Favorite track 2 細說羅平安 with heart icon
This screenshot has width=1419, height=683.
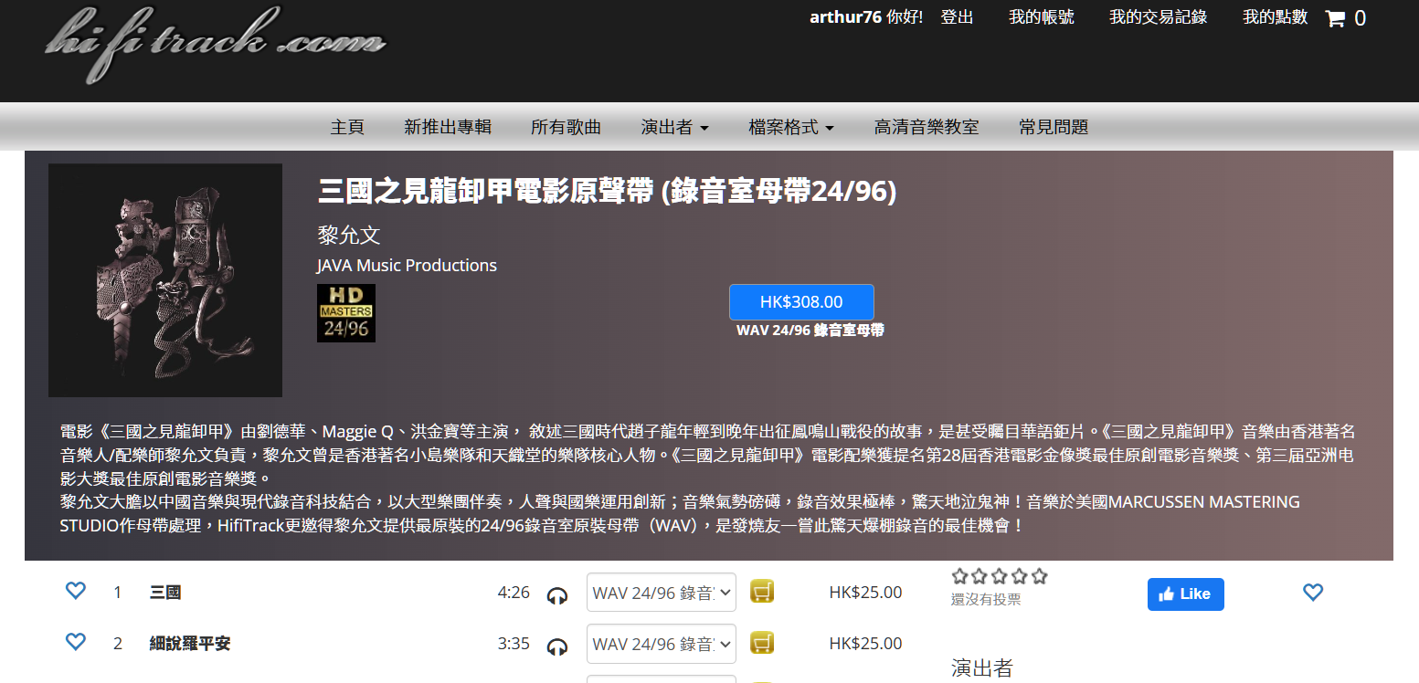click(76, 642)
